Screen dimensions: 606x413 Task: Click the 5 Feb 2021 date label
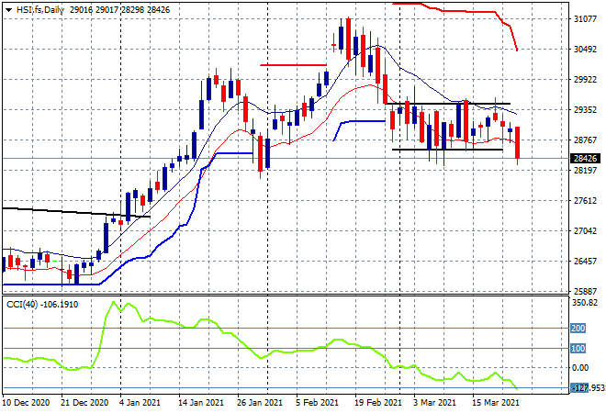318,403
